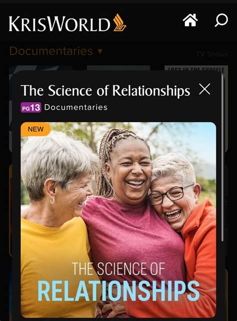Select the laughing women poster image

tap(118, 220)
